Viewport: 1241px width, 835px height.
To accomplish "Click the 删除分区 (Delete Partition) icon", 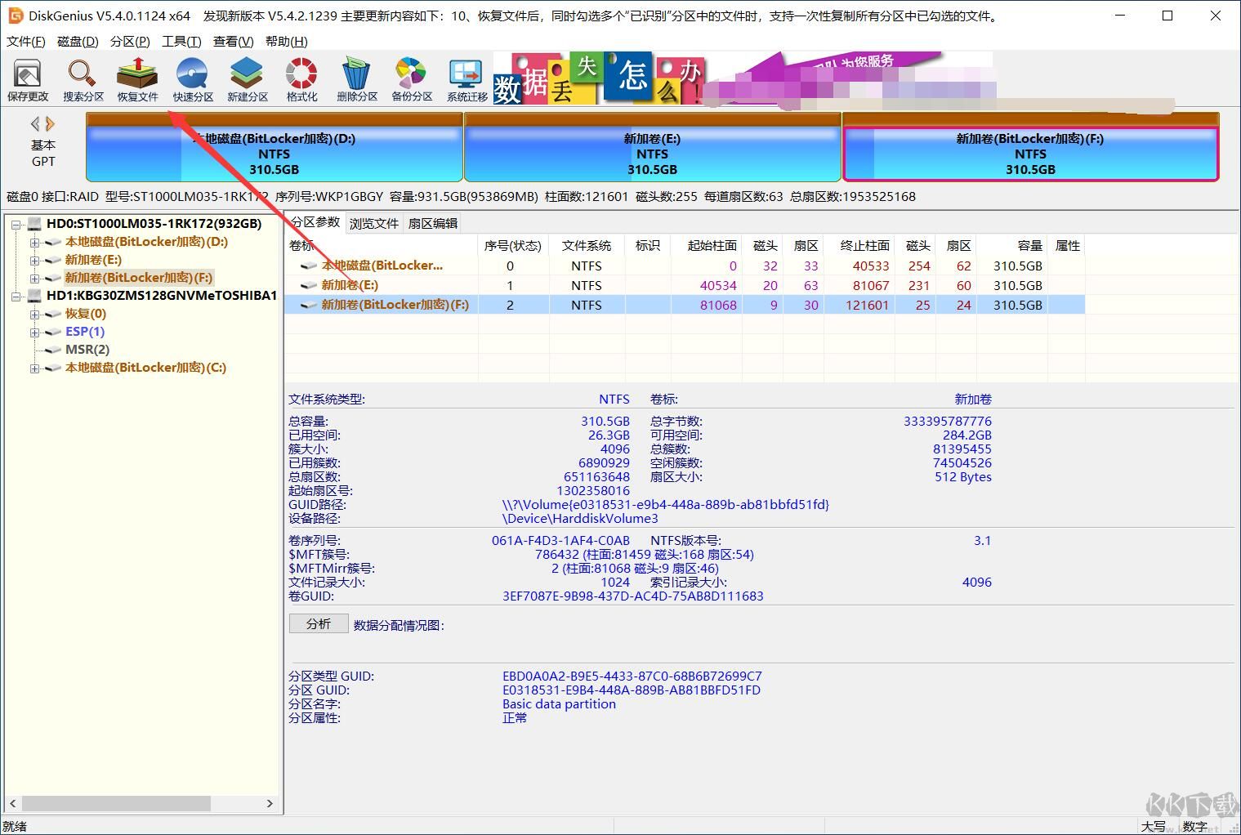I will [x=355, y=78].
